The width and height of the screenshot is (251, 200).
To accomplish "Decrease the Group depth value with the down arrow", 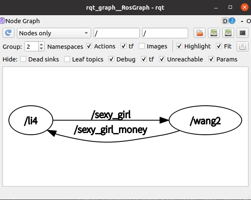I will pyautogui.click(x=41, y=48).
